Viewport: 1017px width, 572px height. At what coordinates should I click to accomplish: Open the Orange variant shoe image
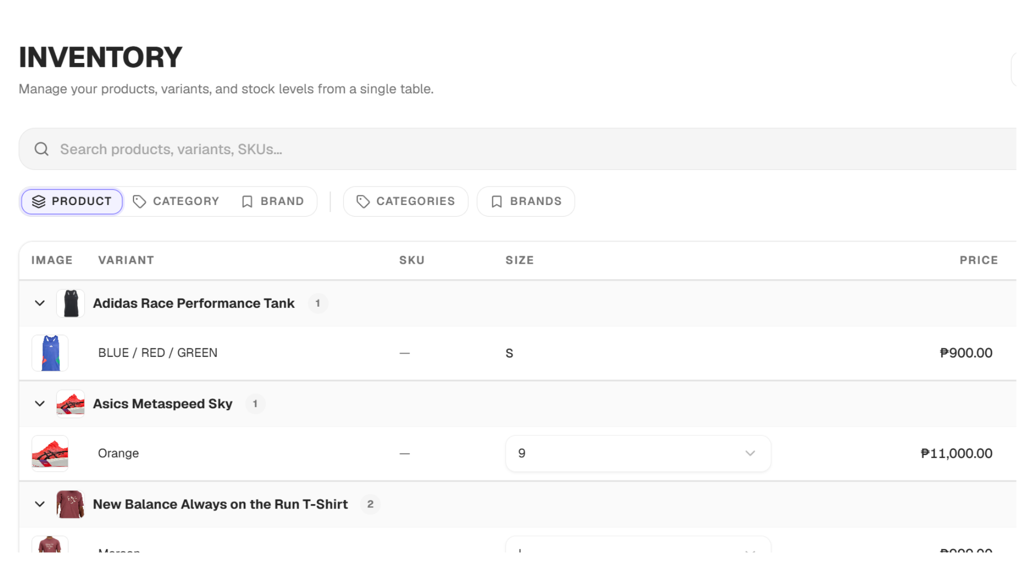pos(50,453)
